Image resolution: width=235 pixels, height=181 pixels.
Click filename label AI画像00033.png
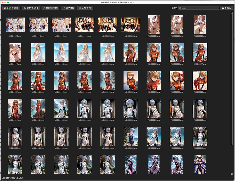coord(177,120)
